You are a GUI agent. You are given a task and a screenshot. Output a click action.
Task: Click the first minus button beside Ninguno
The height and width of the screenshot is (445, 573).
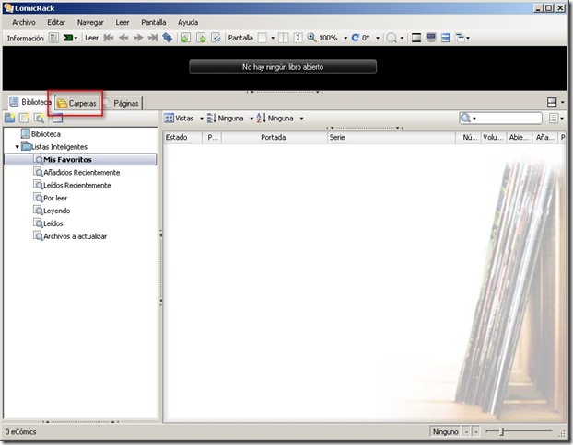pos(466,432)
